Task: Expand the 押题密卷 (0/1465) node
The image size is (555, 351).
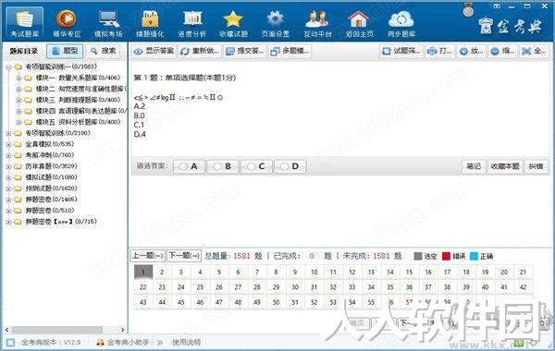Action: (8, 200)
